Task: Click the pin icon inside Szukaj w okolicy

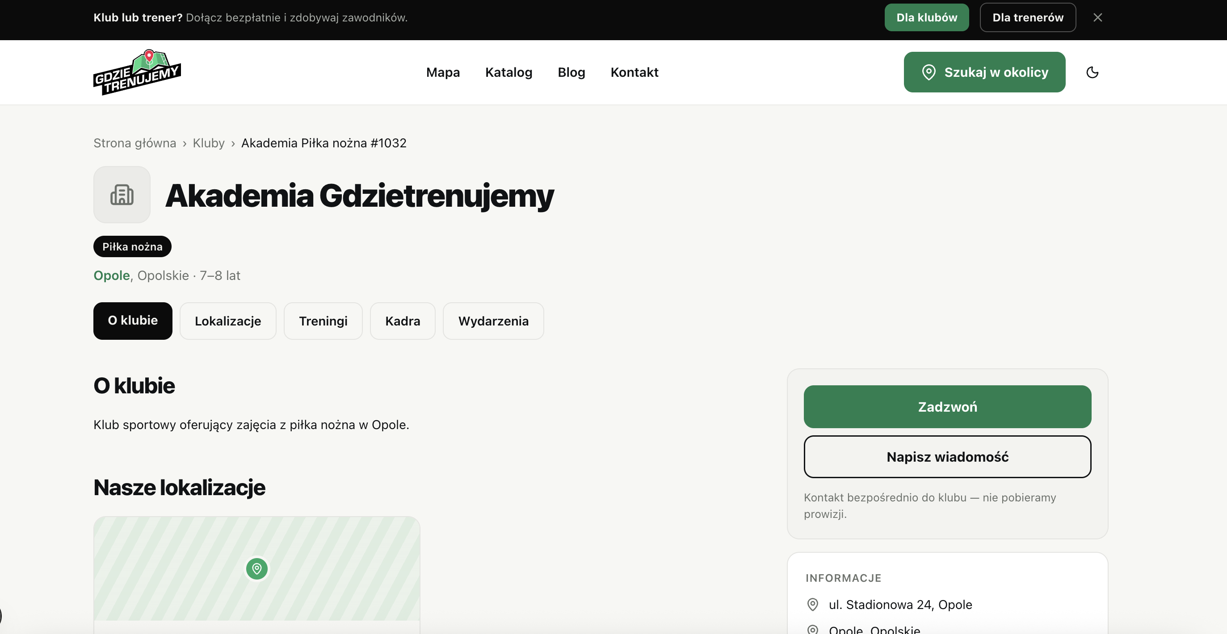Action: click(x=929, y=72)
